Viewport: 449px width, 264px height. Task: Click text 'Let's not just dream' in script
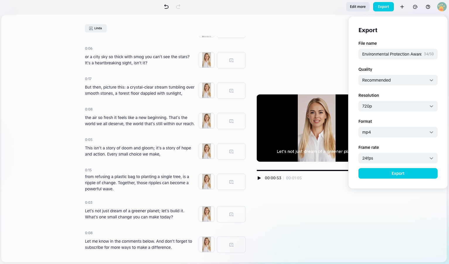coord(103,211)
